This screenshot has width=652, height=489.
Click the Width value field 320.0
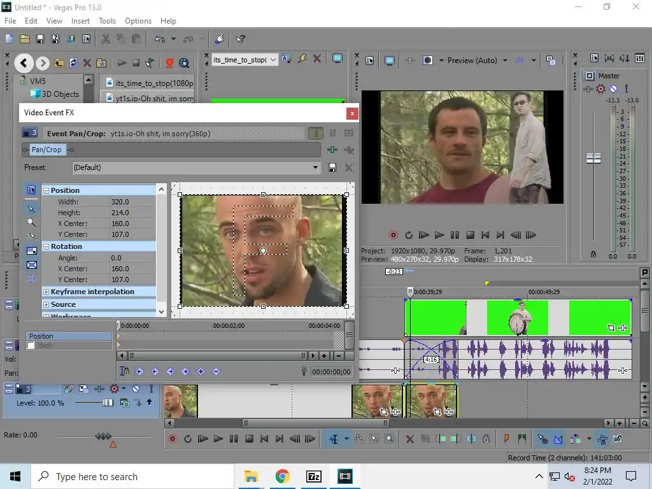(132, 202)
